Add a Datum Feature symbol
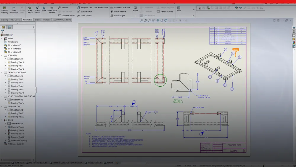Screen dimensions: 296x167 tap(118, 12)
